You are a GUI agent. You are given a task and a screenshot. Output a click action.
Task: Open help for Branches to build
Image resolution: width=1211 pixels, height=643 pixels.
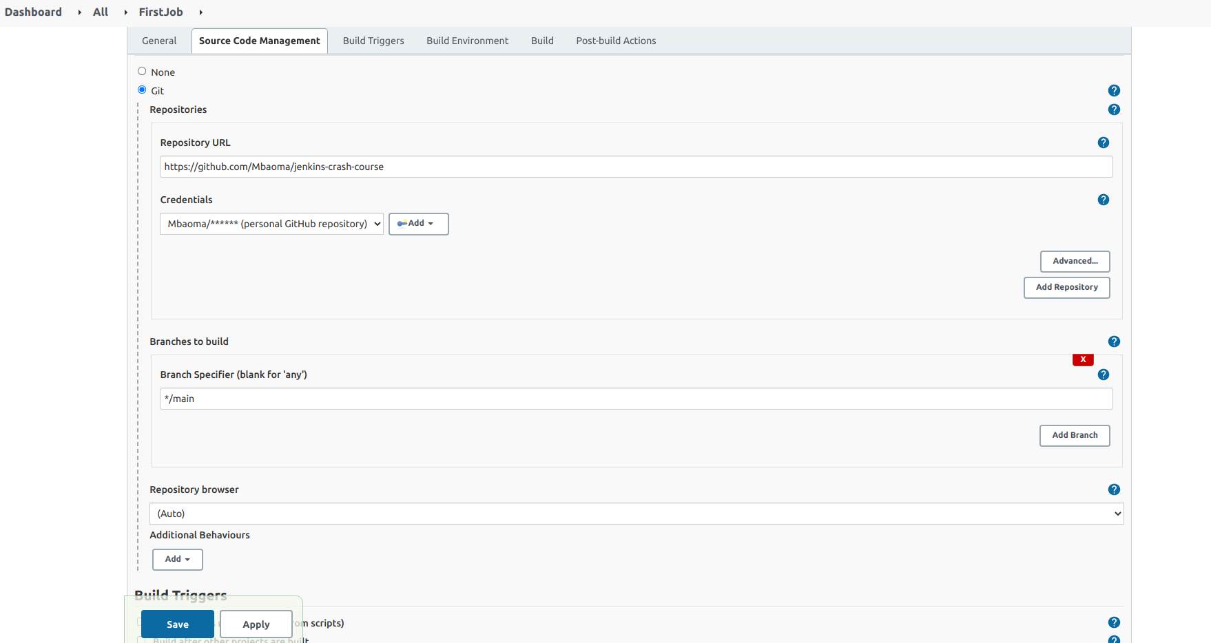coord(1114,341)
